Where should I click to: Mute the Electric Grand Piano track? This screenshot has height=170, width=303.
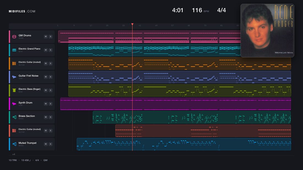click(46, 50)
